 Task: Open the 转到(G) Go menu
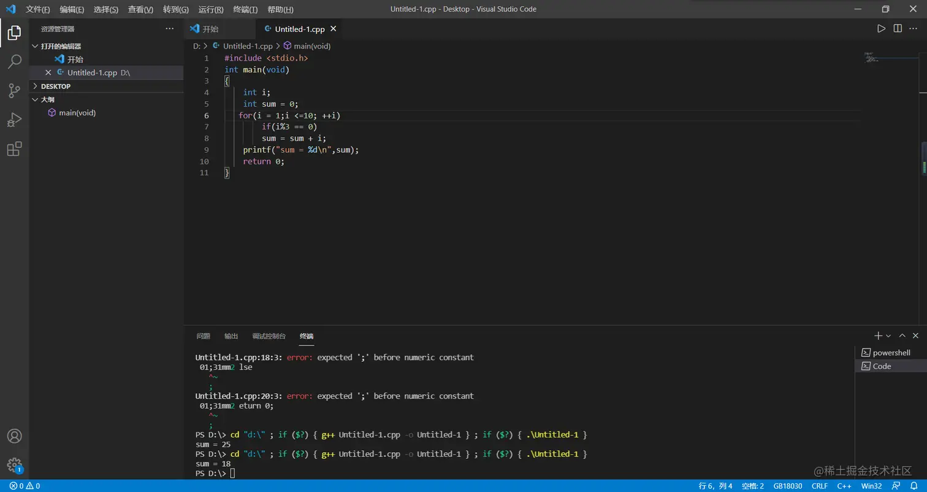coord(176,10)
